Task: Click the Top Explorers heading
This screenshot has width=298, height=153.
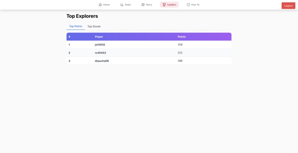Action: pos(82,16)
